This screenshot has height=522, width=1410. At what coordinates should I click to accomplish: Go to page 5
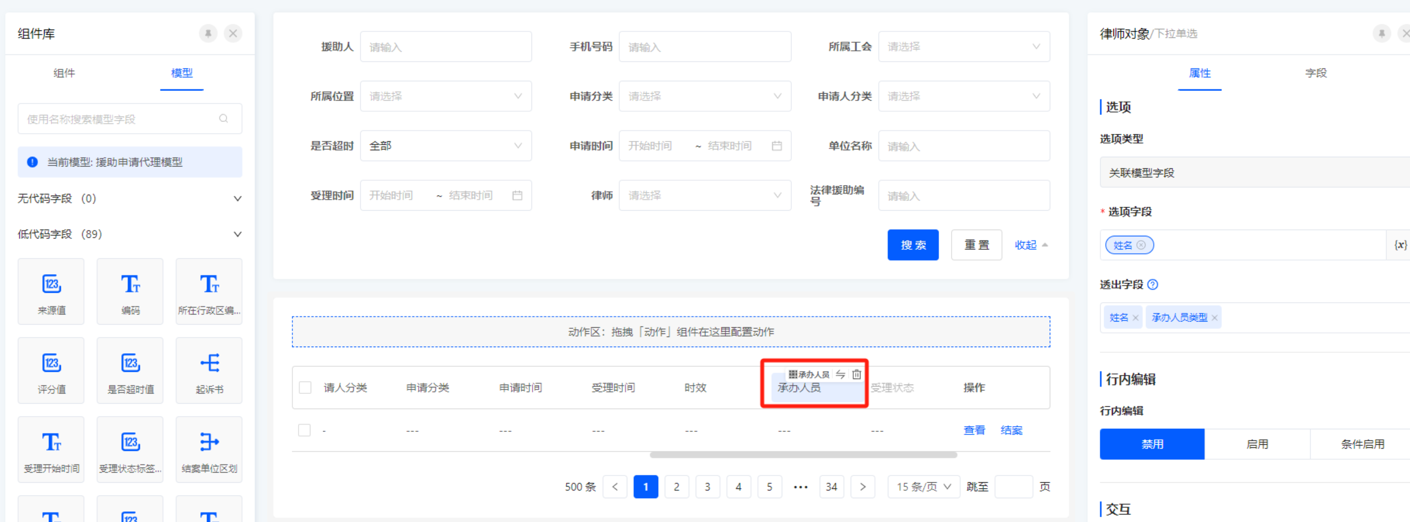pos(769,487)
